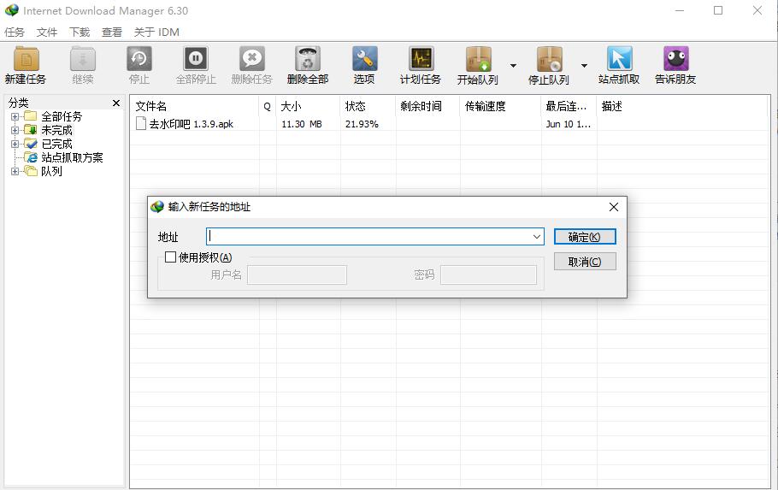Sort by 文件名 column header
This screenshot has height=490, width=778.
(195, 106)
